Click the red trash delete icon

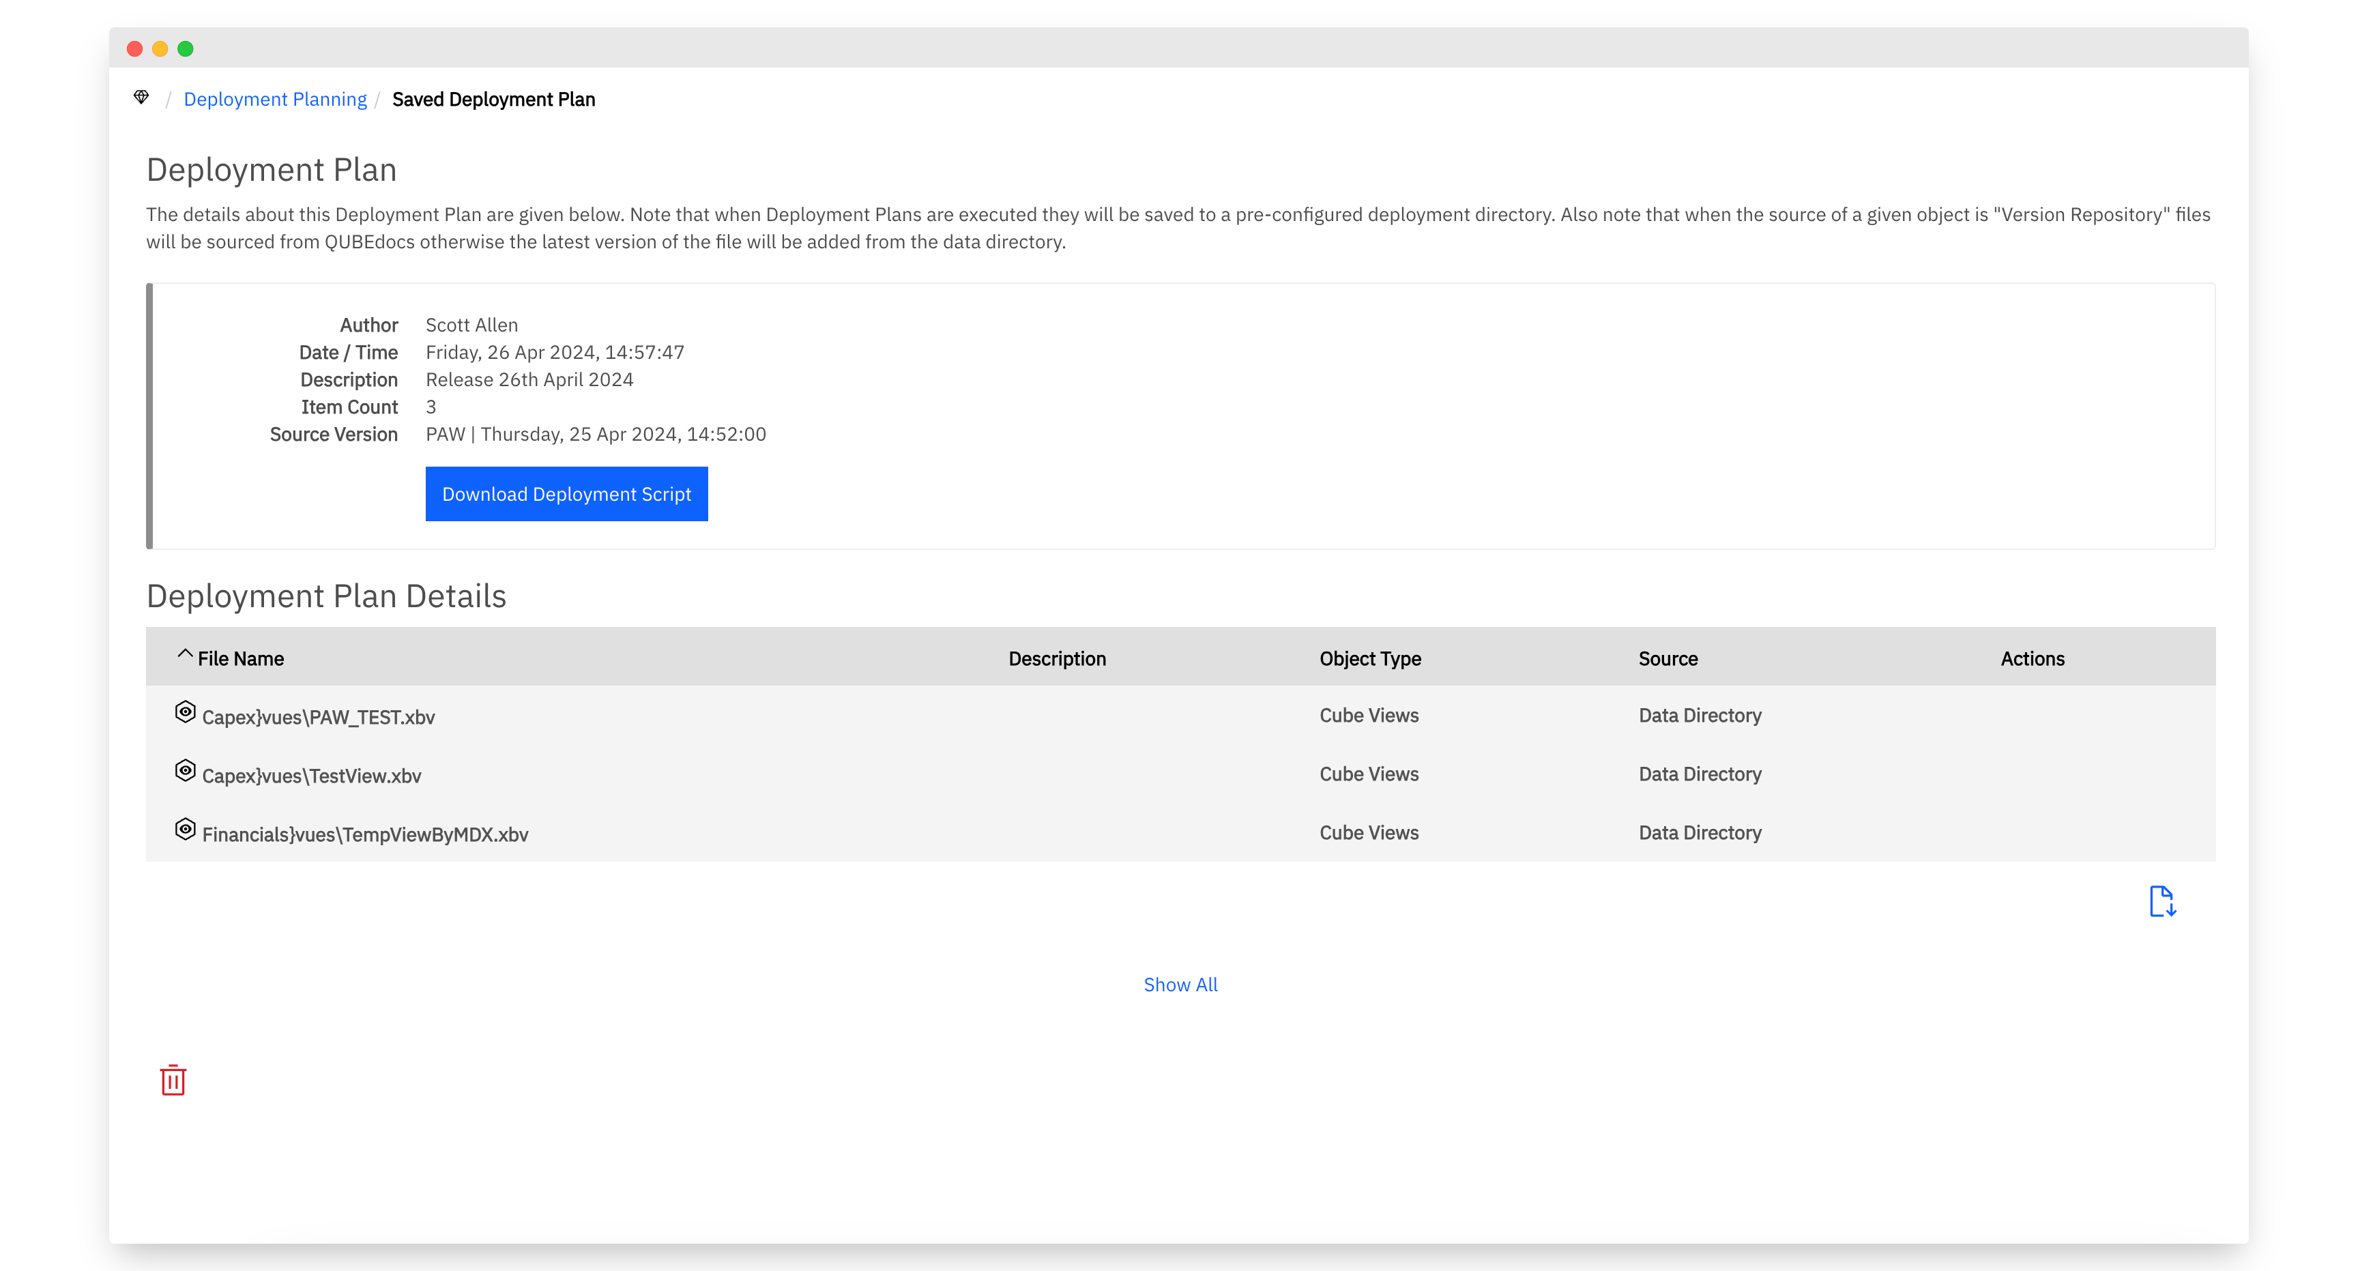click(x=173, y=1080)
